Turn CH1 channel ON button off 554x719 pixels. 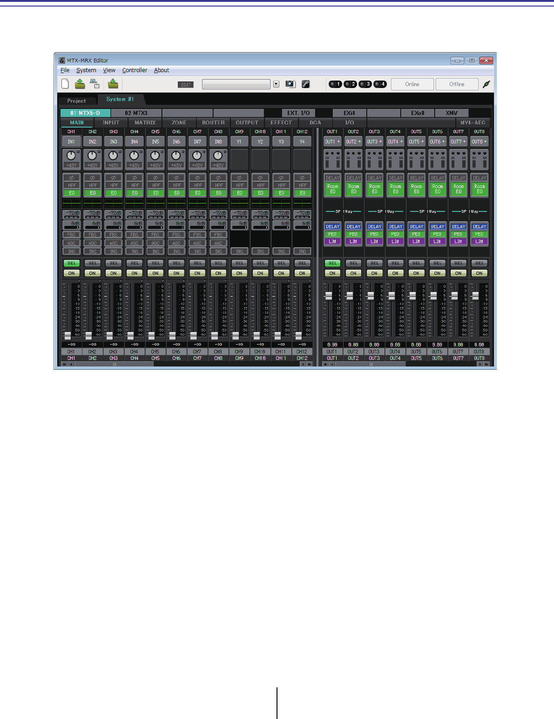pyautogui.click(x=72, y=273)
